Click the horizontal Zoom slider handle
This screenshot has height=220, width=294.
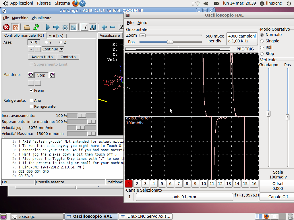[x=143, y=35]
